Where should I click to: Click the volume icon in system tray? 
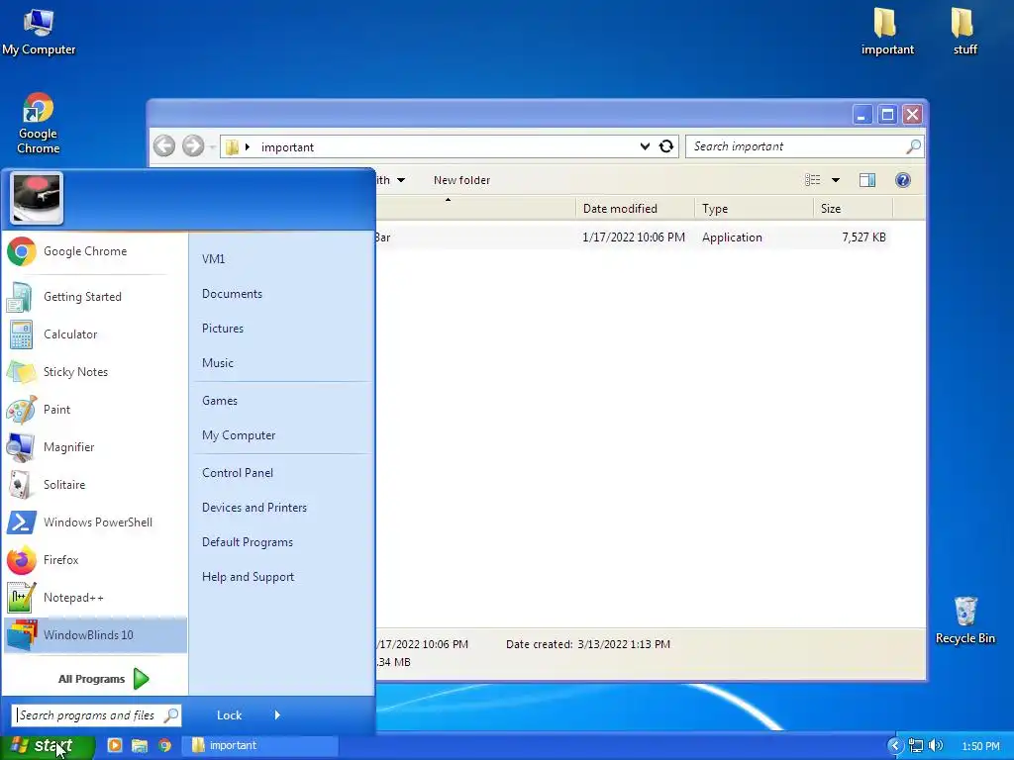tap(936, 746)
